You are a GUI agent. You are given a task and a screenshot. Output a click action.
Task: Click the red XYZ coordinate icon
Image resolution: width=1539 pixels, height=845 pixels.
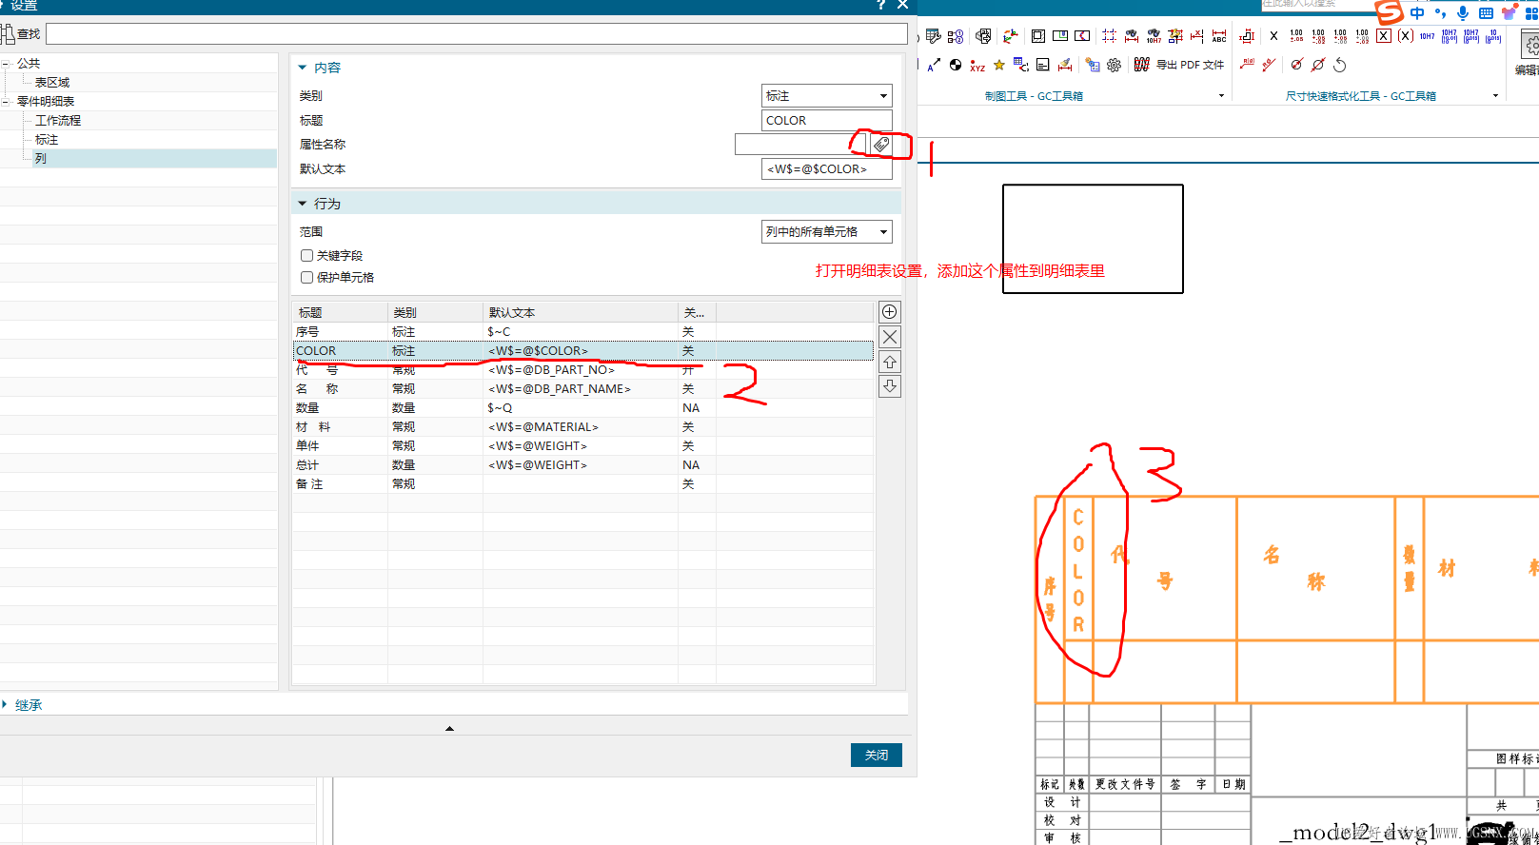pos(977,66)
